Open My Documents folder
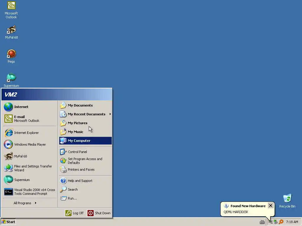This screenshot has height=226, width=302. tap(86, 105)
